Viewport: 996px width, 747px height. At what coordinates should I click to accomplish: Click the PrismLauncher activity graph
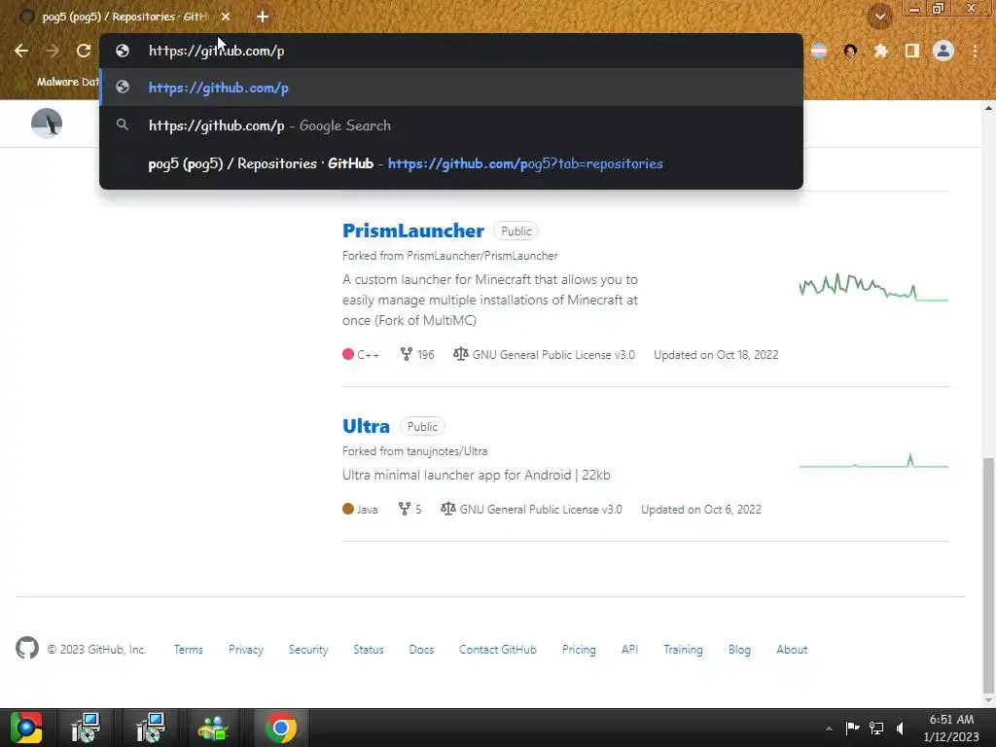click(873, 287)
